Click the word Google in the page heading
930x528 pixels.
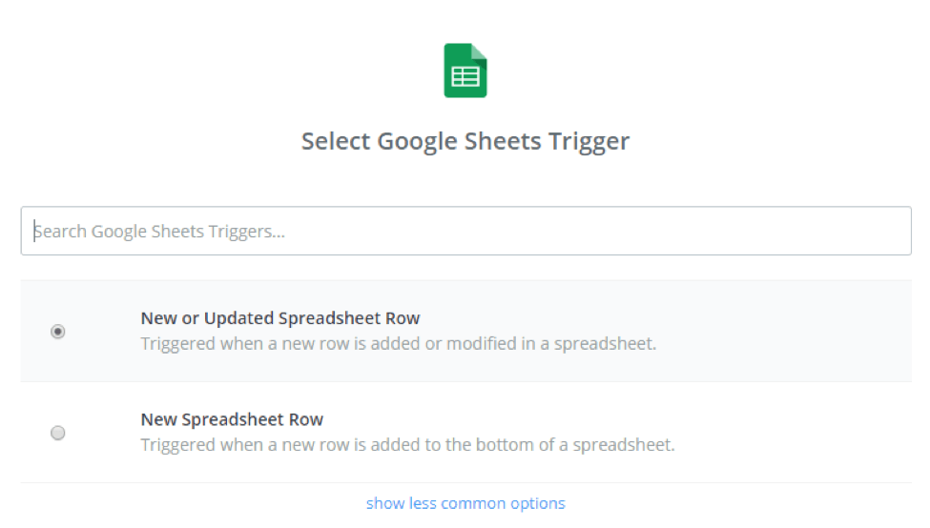[418, 142]
